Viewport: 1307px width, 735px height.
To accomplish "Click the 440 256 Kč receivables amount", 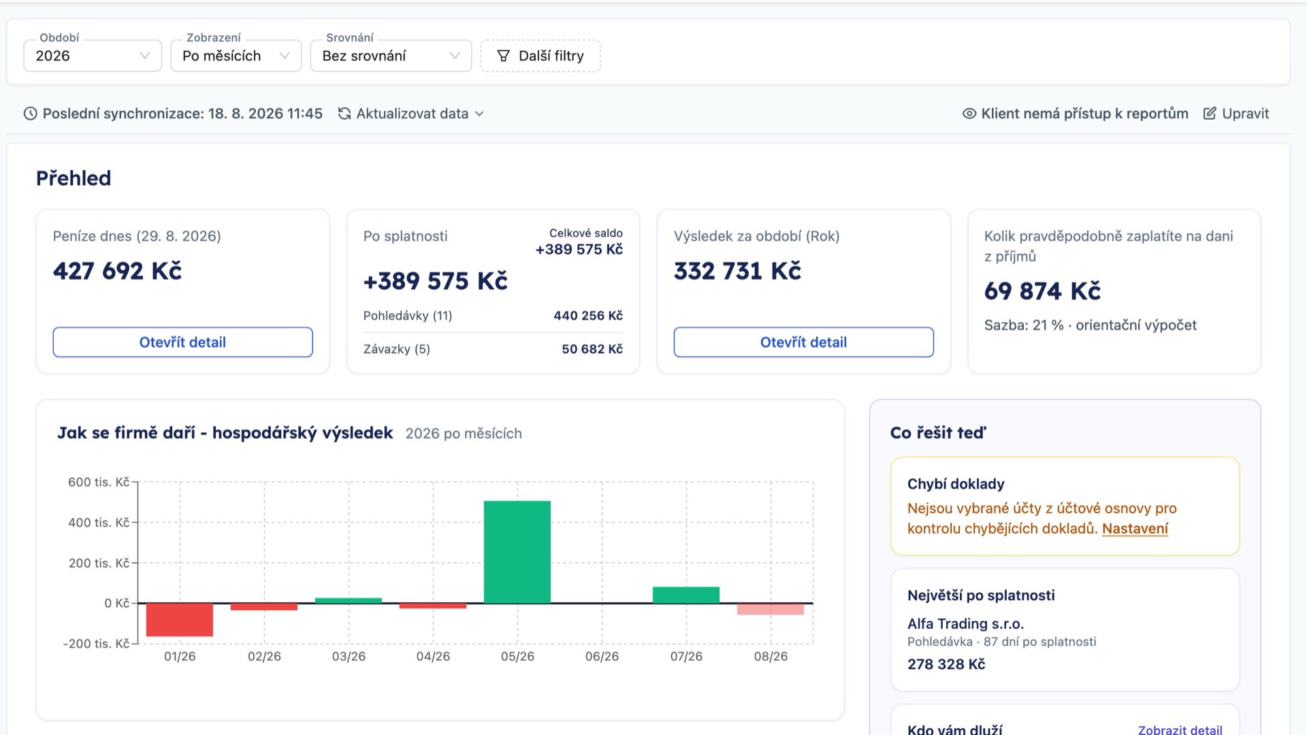I will pyautogui.click(x=588, y=316).
